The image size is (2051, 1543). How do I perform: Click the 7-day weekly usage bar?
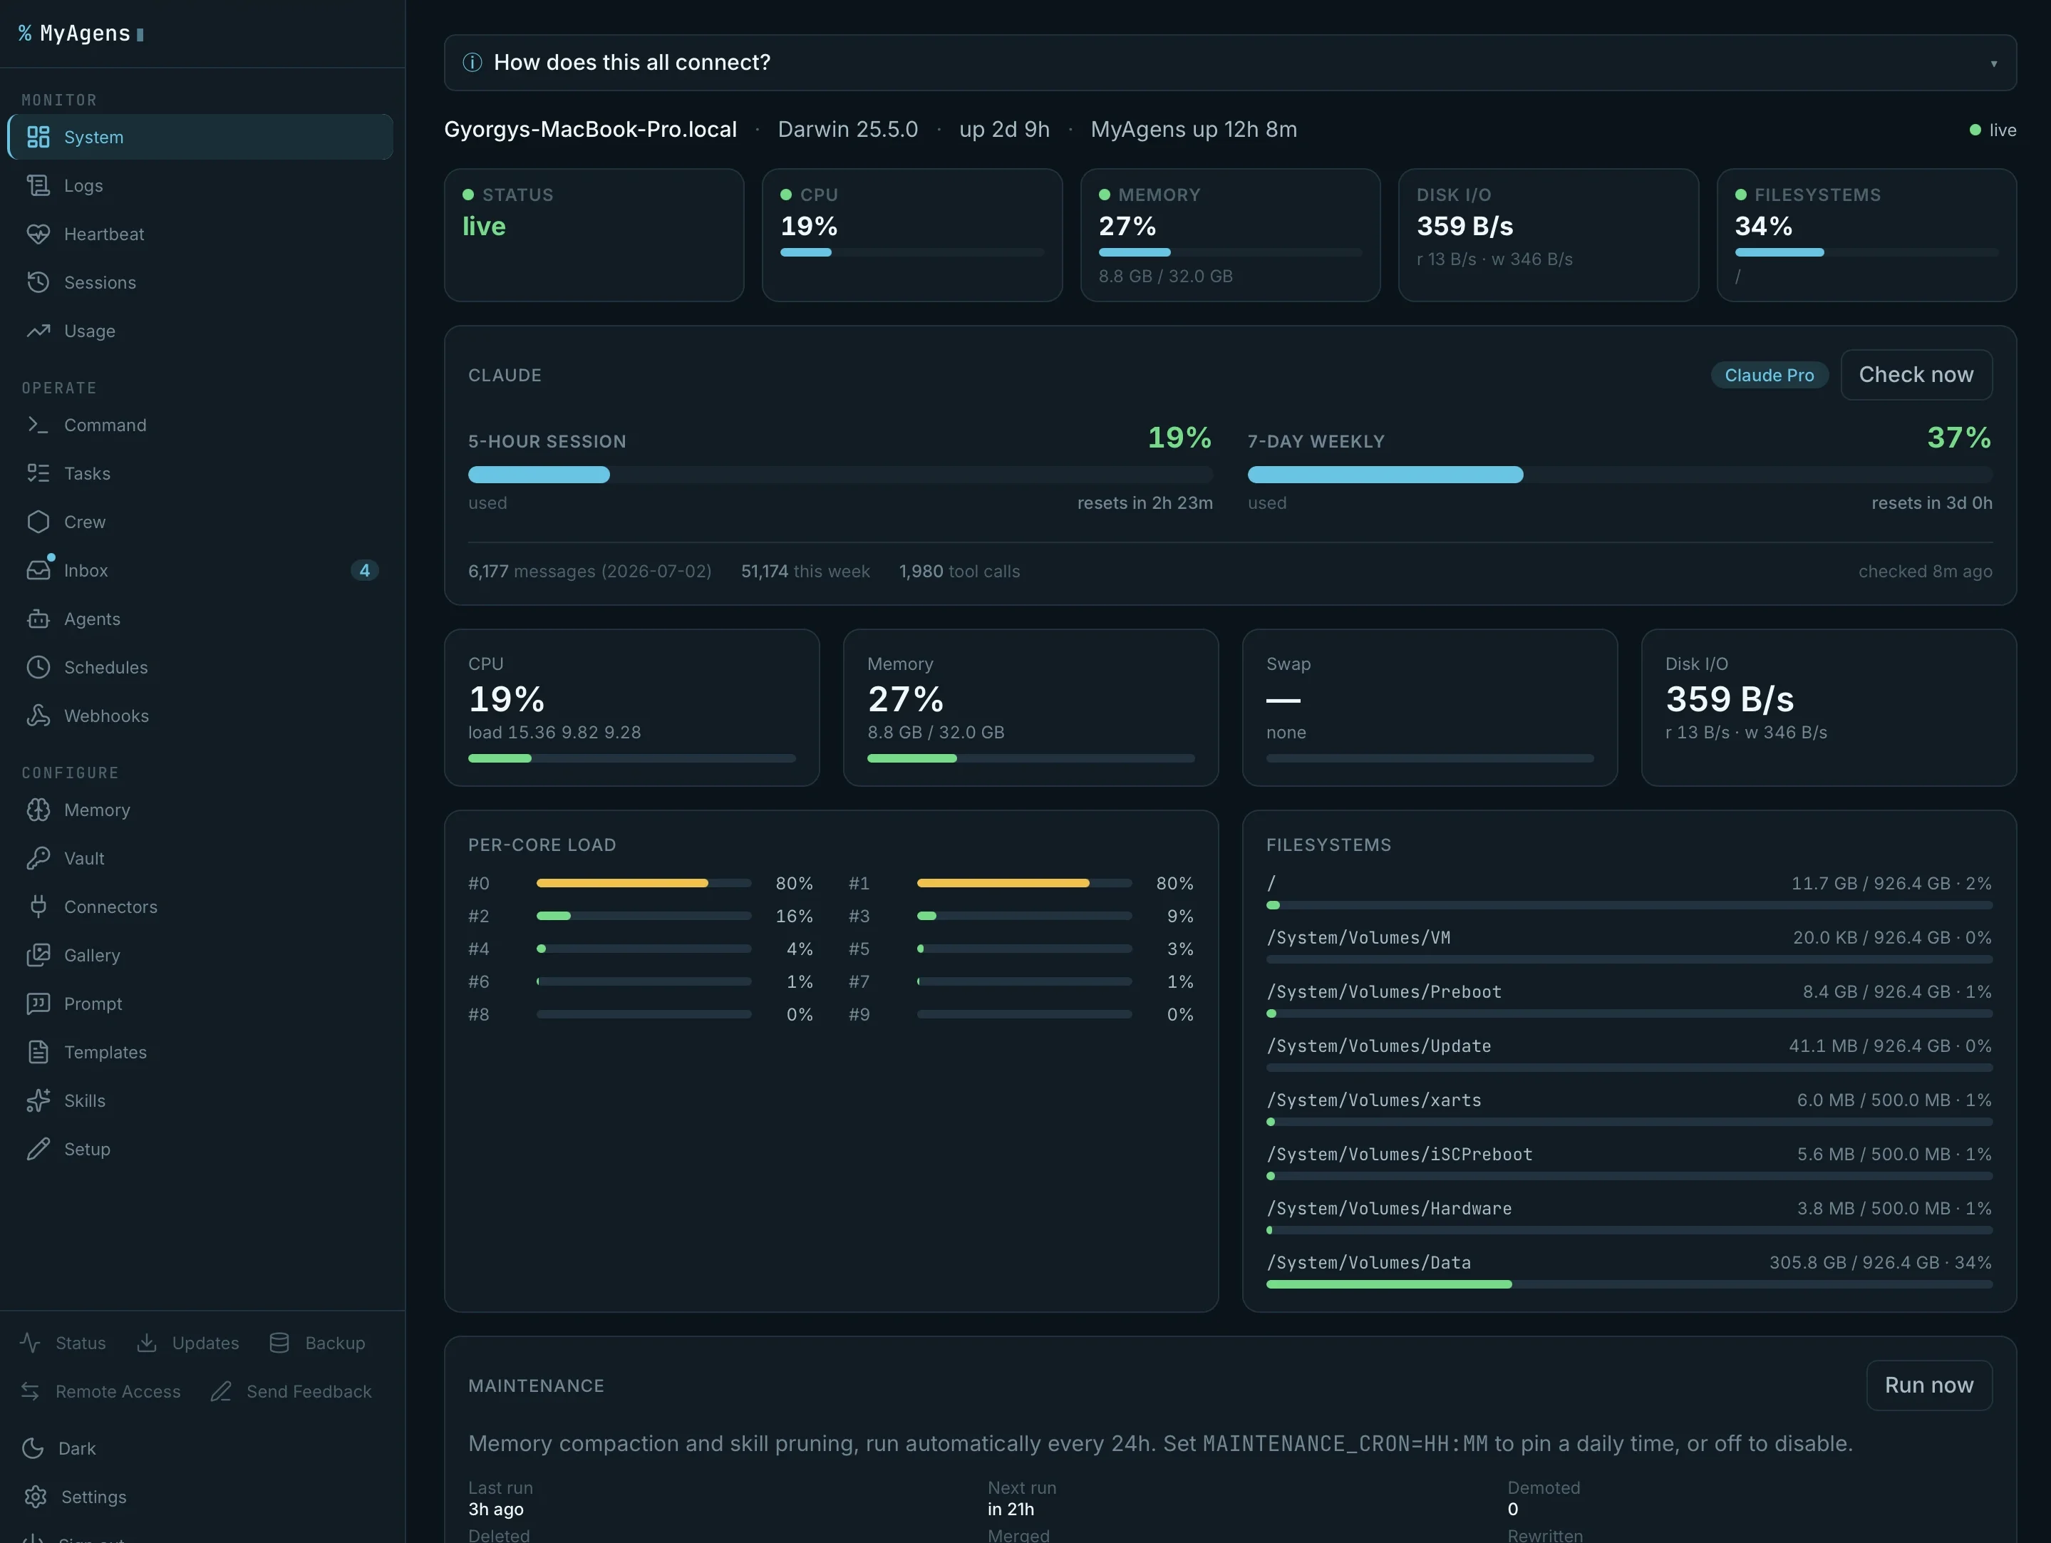click(x=1620, y=475)
